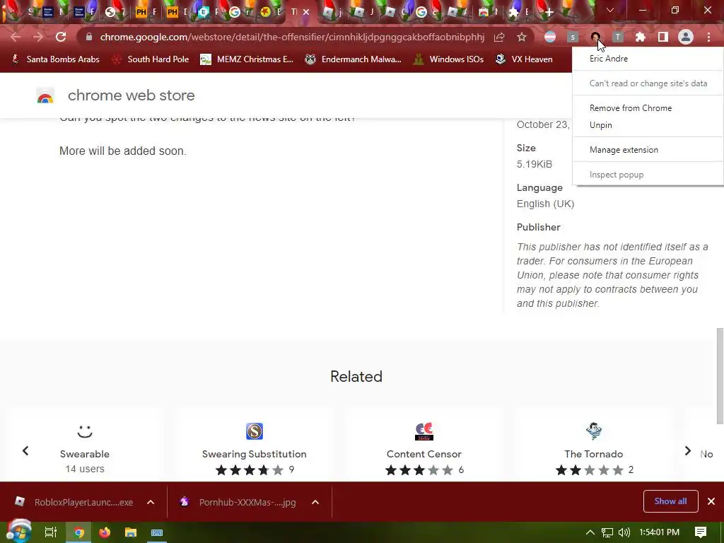Show hidden system tray icons chevron
The image size is (724, 543).
tap(590, 532)
